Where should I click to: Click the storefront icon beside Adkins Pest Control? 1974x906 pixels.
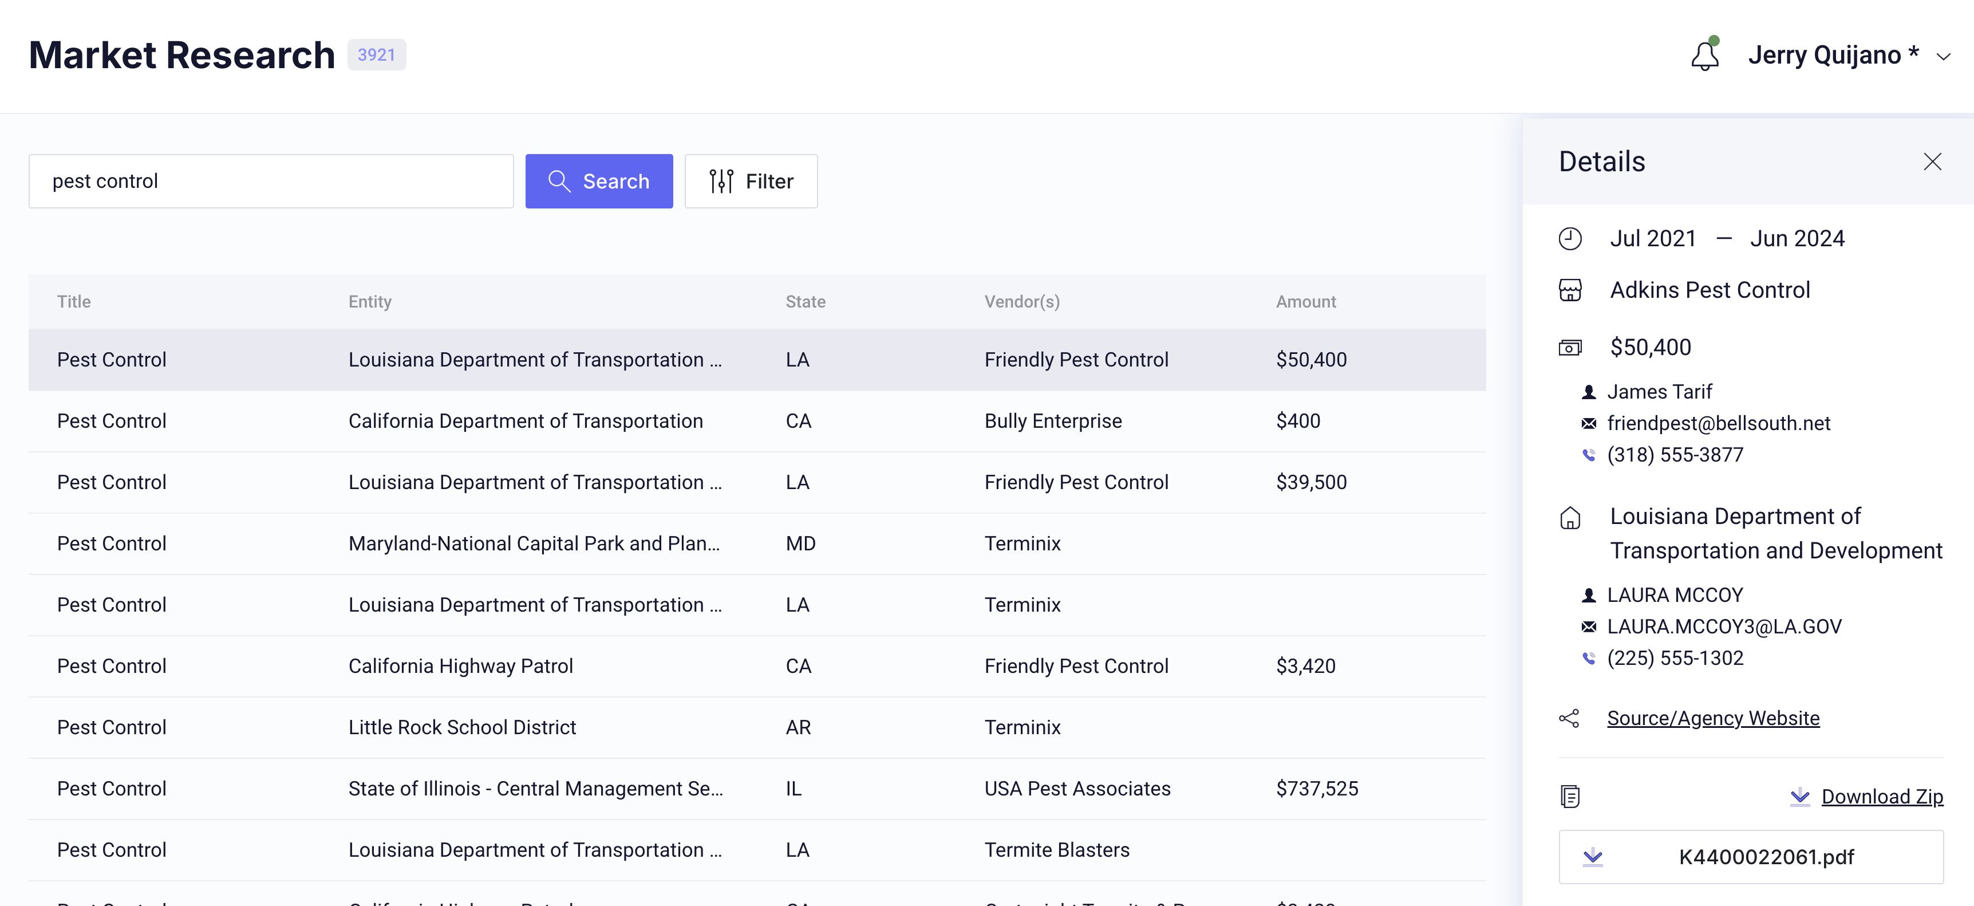point(1569,290)
